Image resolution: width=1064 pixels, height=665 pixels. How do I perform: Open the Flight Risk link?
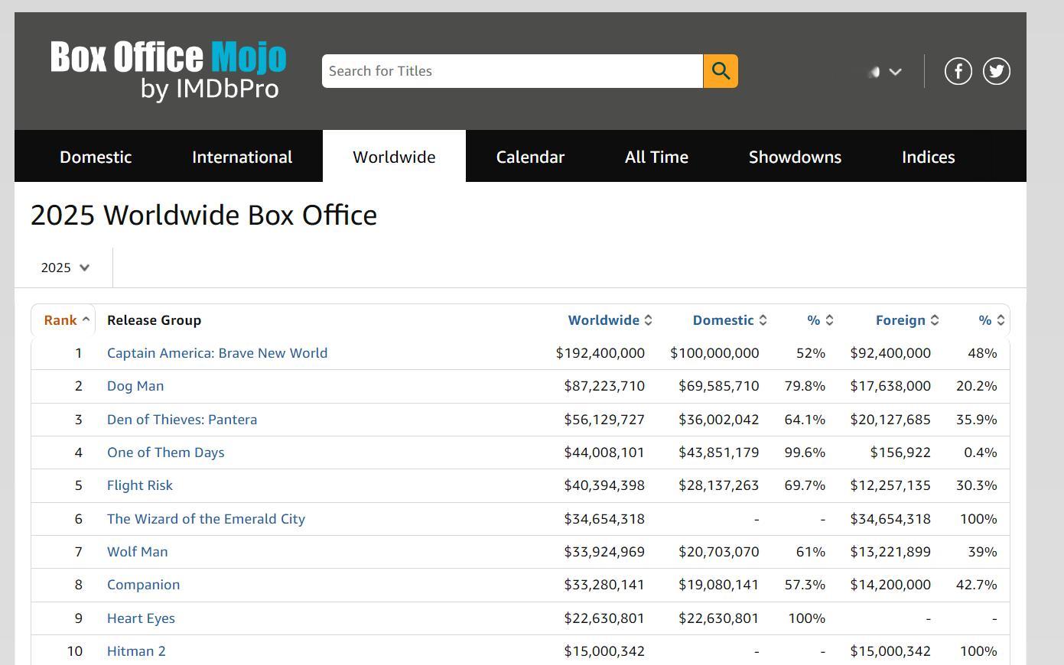pyautogui.click(x=140, y=485)
